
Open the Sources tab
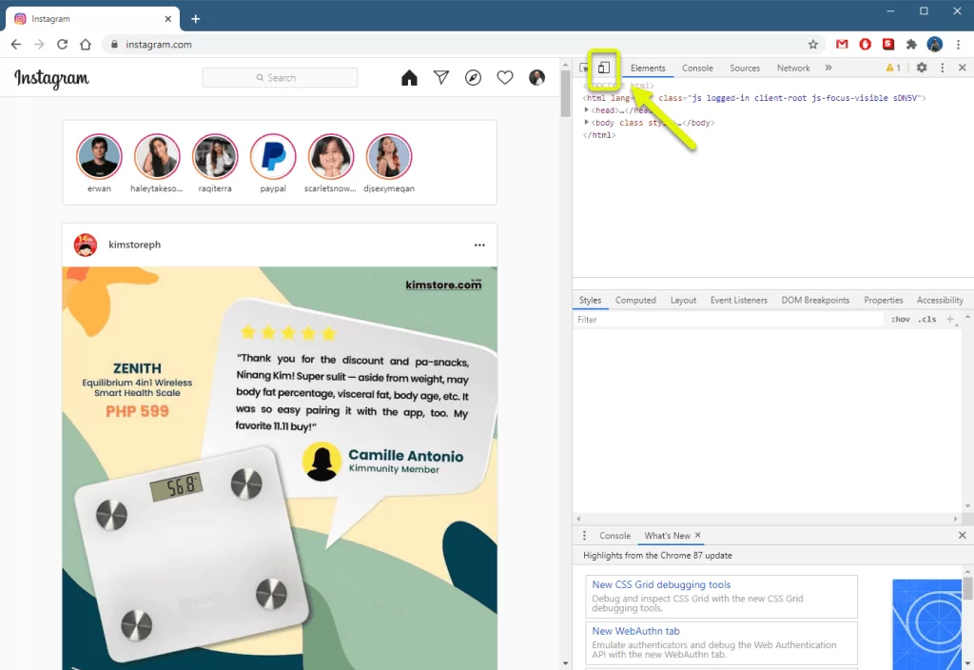coord(745,69)
